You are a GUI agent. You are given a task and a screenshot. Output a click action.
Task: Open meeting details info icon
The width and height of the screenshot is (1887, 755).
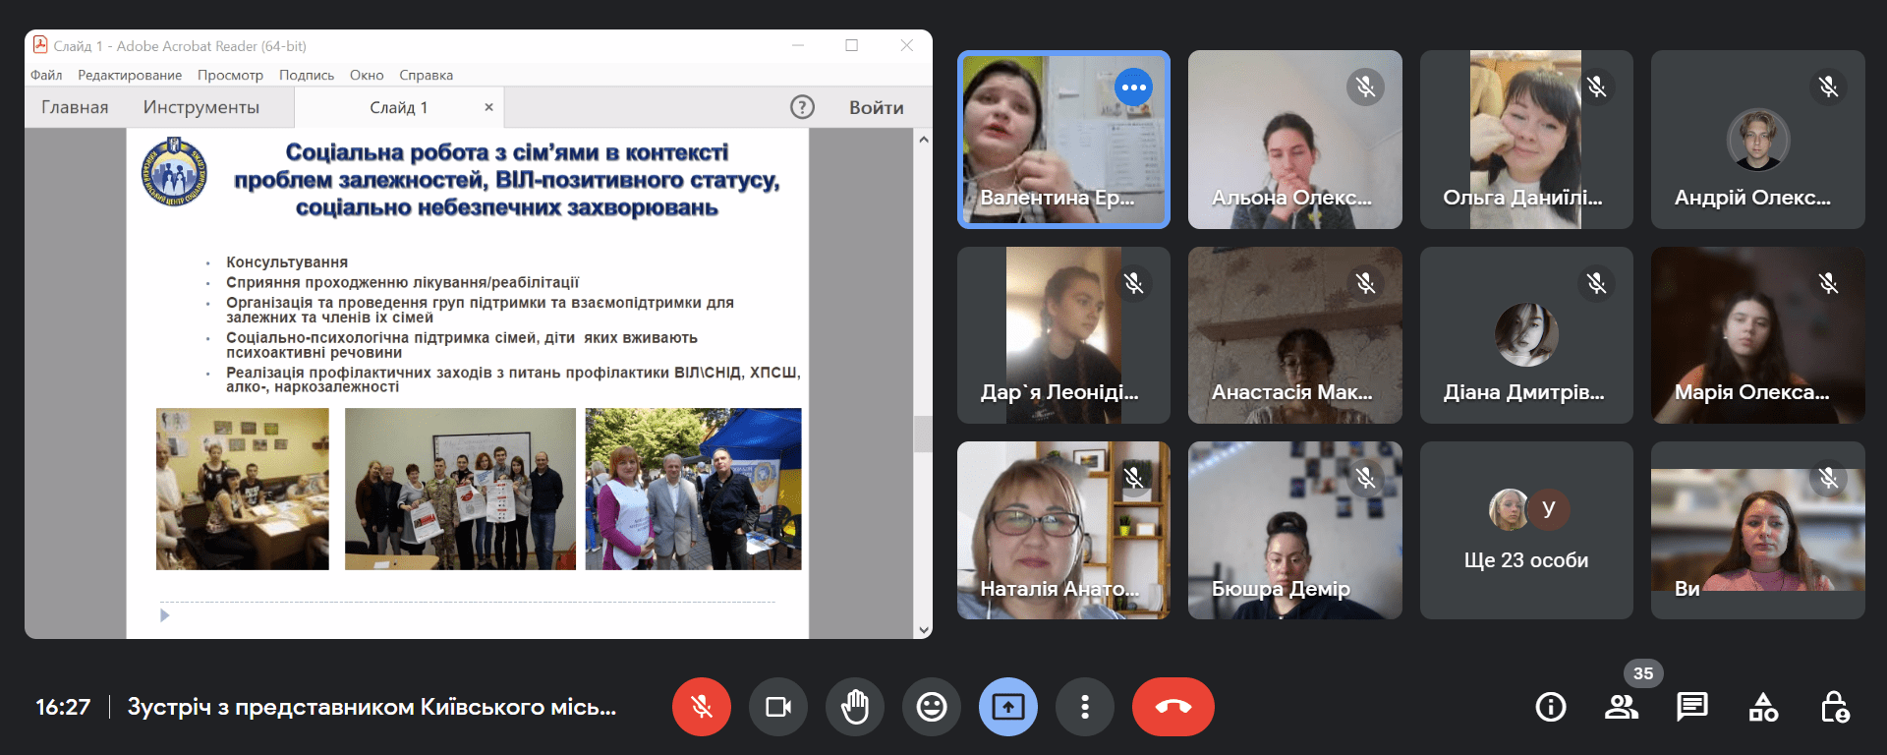point(1551,707)
